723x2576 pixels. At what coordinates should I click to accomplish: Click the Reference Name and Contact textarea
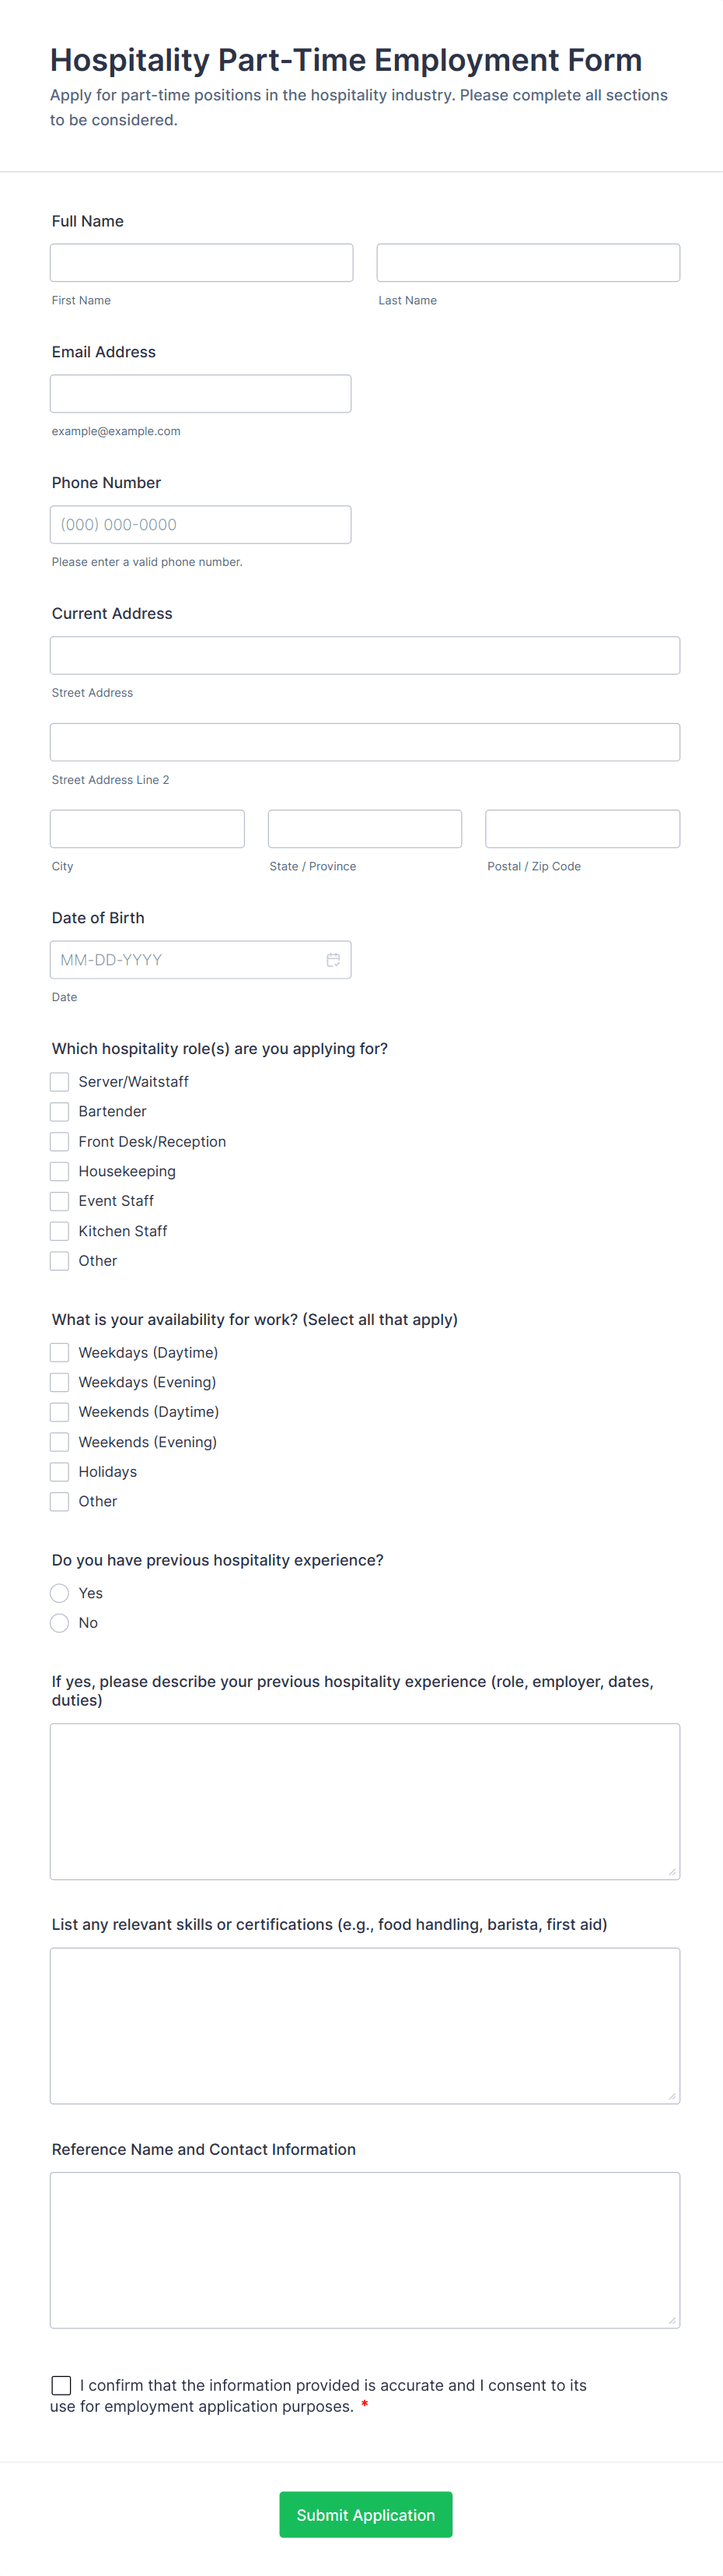coord(365,2250)
